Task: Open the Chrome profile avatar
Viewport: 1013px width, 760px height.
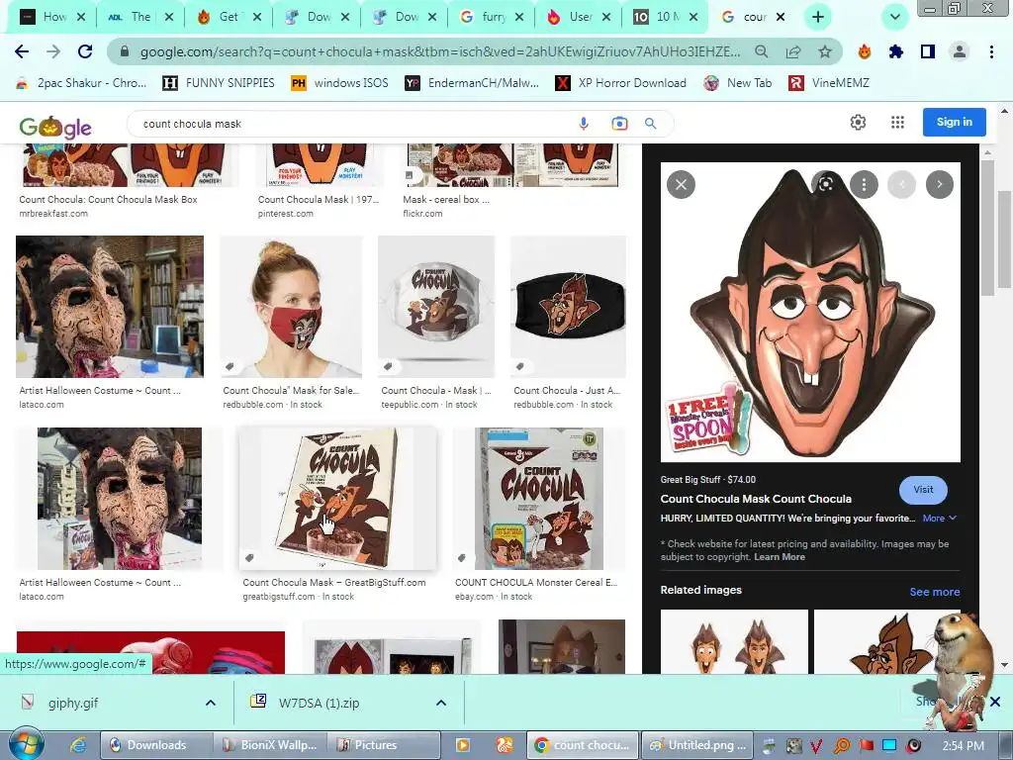Action: tap(960, 51)
